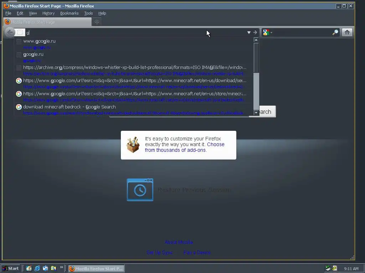Open the address bar history dropdown arrow
The height and width of the screenshot is (273, 365).
tap(249, 32)
